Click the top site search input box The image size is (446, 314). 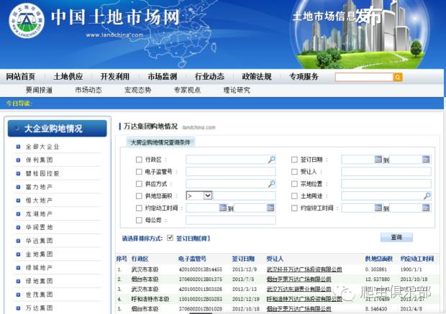point(364,77)
